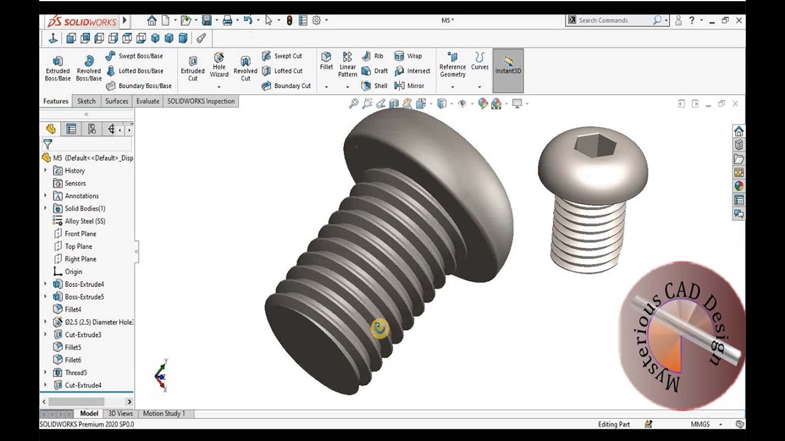Click the Apply Scene icon
Screen dimensions: 785x441
click(x=496, y=104)
